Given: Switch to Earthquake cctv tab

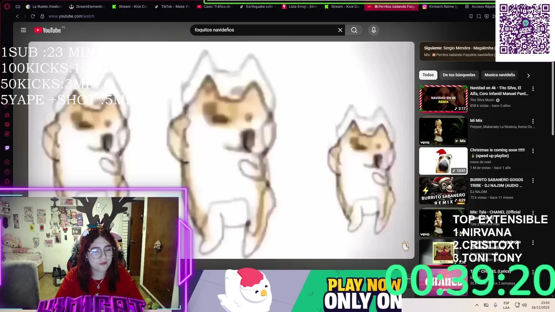Looking at the screenshot, I should [257, 6].
